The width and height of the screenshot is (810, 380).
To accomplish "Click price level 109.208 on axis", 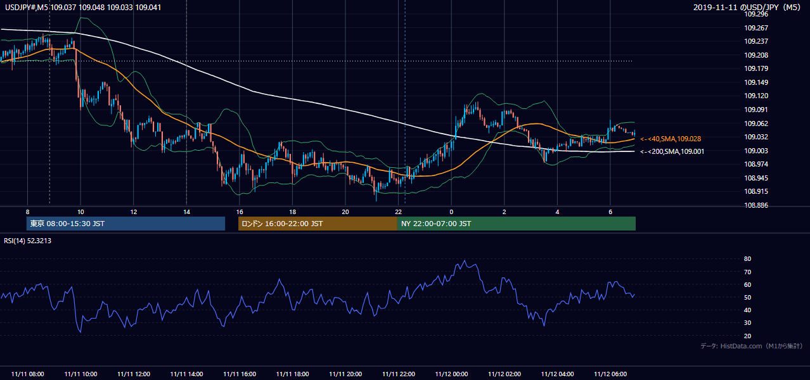I will [756, 55].
